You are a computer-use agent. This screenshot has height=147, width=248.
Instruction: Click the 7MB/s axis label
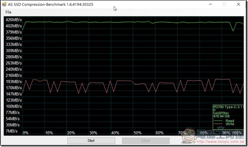click(11, 131)
